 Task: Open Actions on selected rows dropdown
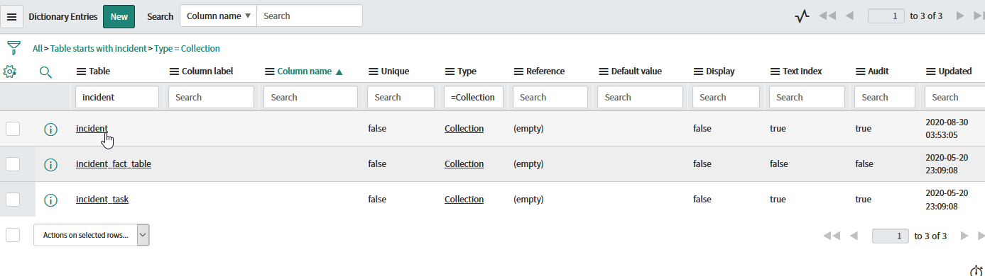coord(92,235)
